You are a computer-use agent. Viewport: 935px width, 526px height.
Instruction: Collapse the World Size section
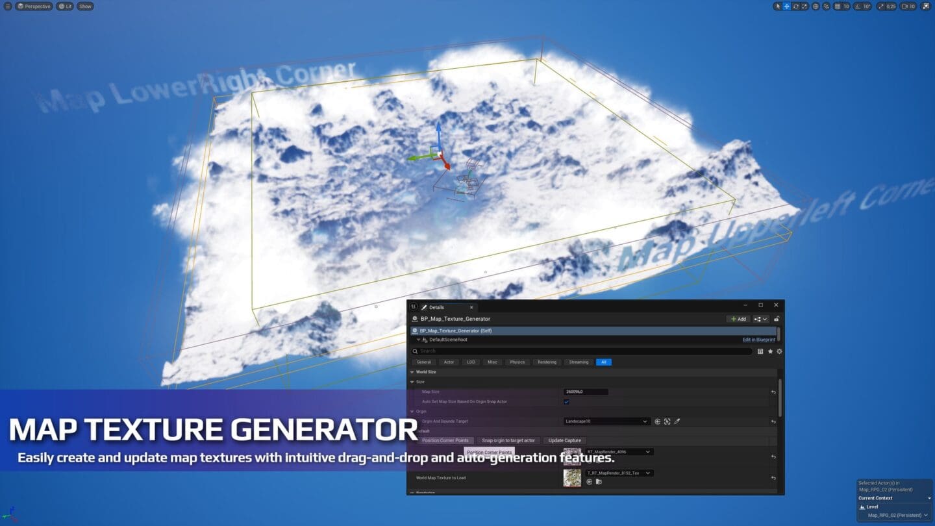tap(412, 372)
